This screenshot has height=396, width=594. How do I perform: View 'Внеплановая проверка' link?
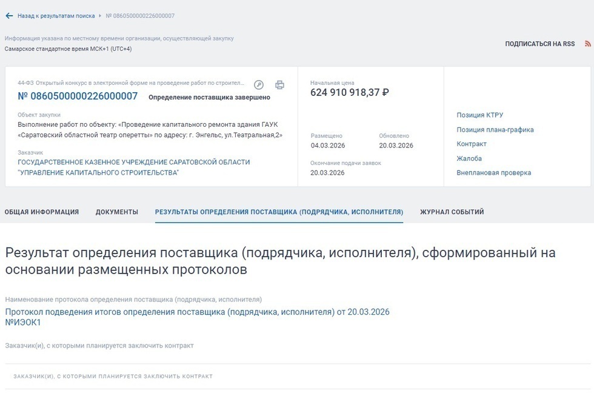[493, 173]
